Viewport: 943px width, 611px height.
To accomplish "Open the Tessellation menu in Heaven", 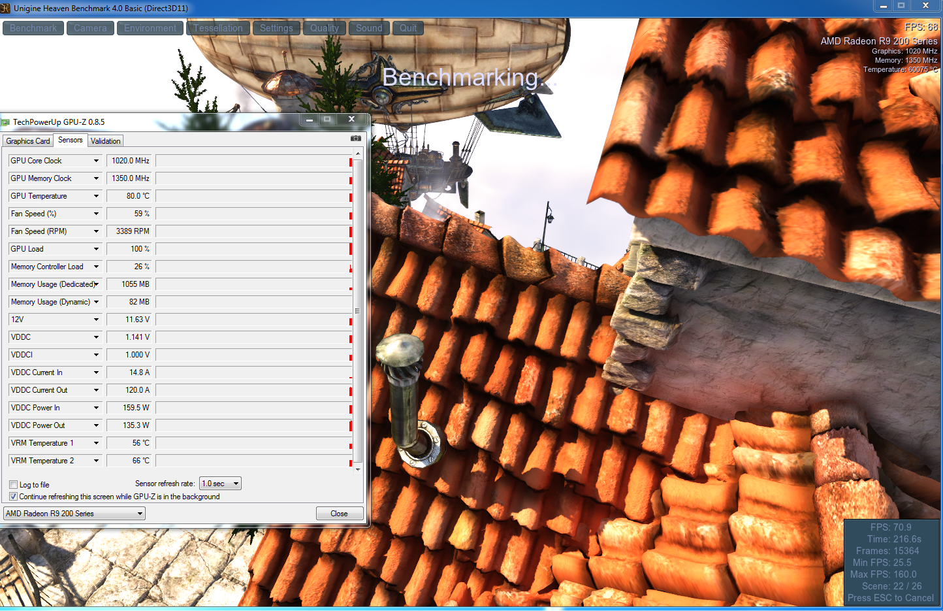I will (218, 28).
